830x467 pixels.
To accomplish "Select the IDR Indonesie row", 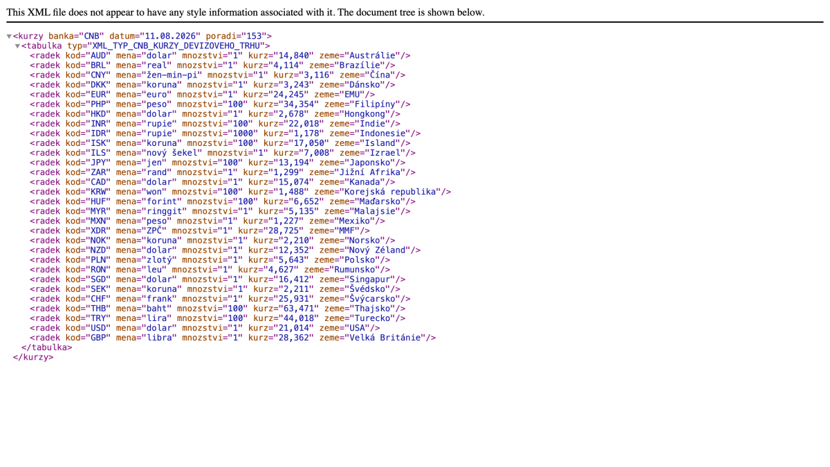I will [x=225, y=133].
